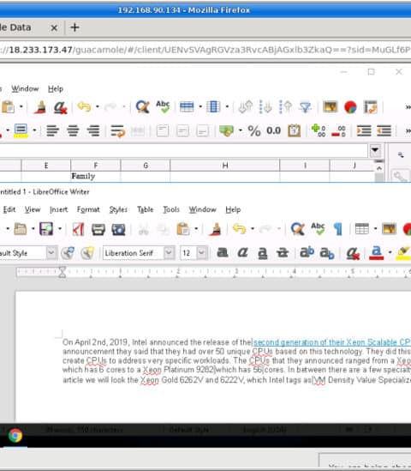Click Insert Table icon in Writer

click(x=362, y=229)
